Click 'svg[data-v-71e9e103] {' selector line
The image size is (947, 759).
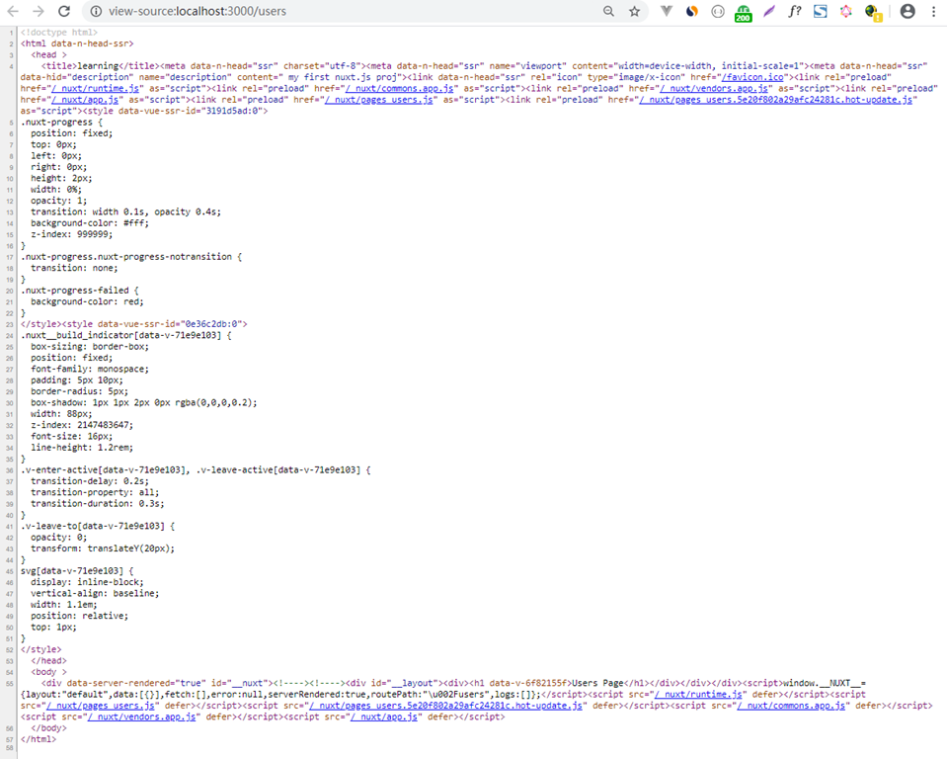(77, 571)
